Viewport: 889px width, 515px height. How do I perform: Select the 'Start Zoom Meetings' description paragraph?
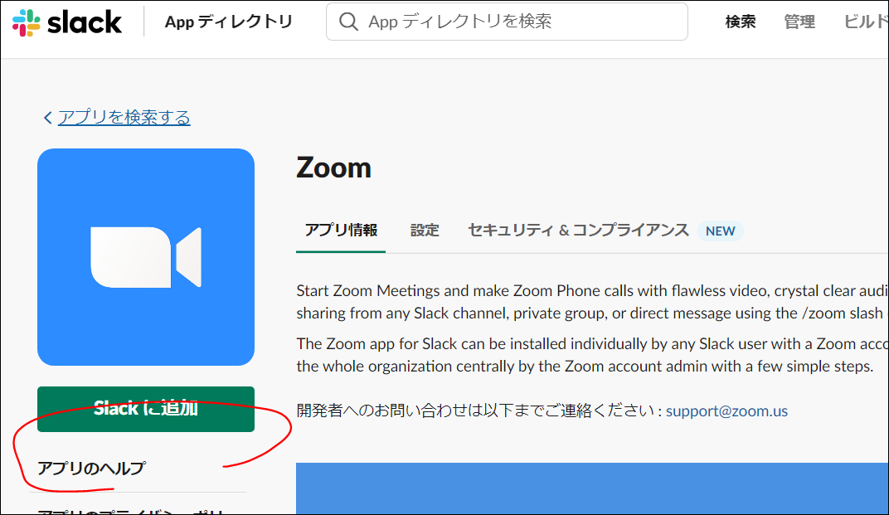(592, 302)
